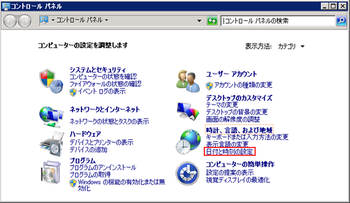
Task: Click the プログラム software box icon
Action: pos(51,172)
